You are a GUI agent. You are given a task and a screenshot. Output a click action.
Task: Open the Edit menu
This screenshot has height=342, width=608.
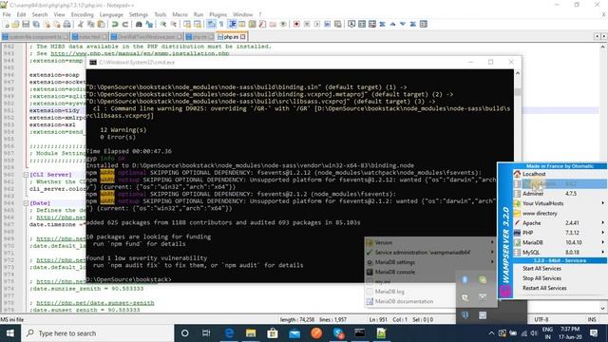pyautogui.click(x=21, y=14)
